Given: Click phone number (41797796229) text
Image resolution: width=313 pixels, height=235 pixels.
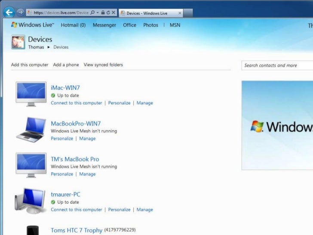Looking at the screenshot, I should pyautogui.click(x=120, y=230).
